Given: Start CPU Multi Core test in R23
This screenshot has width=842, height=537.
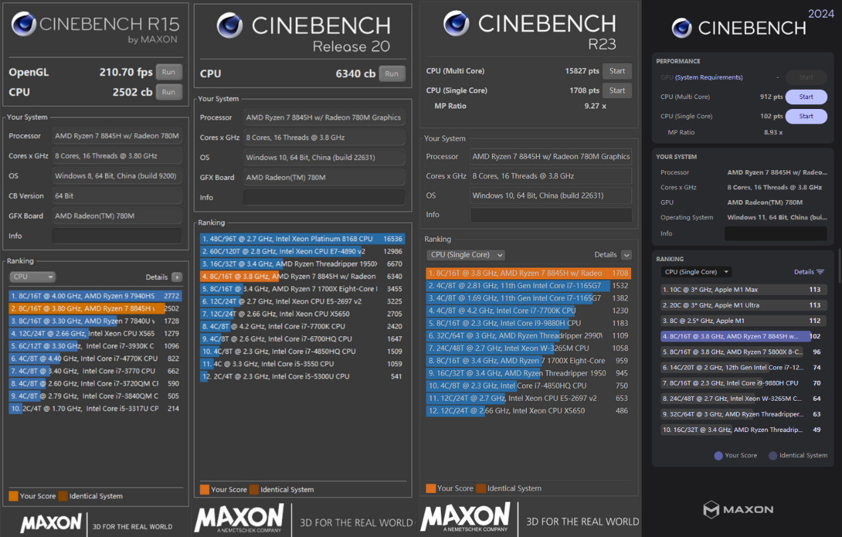Looking at the screenshot, I should (x=617, y=71).
